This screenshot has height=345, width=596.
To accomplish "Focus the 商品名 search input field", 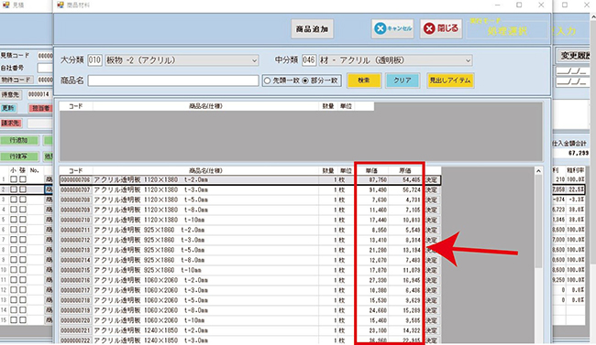I will click(x=173, y=81).
